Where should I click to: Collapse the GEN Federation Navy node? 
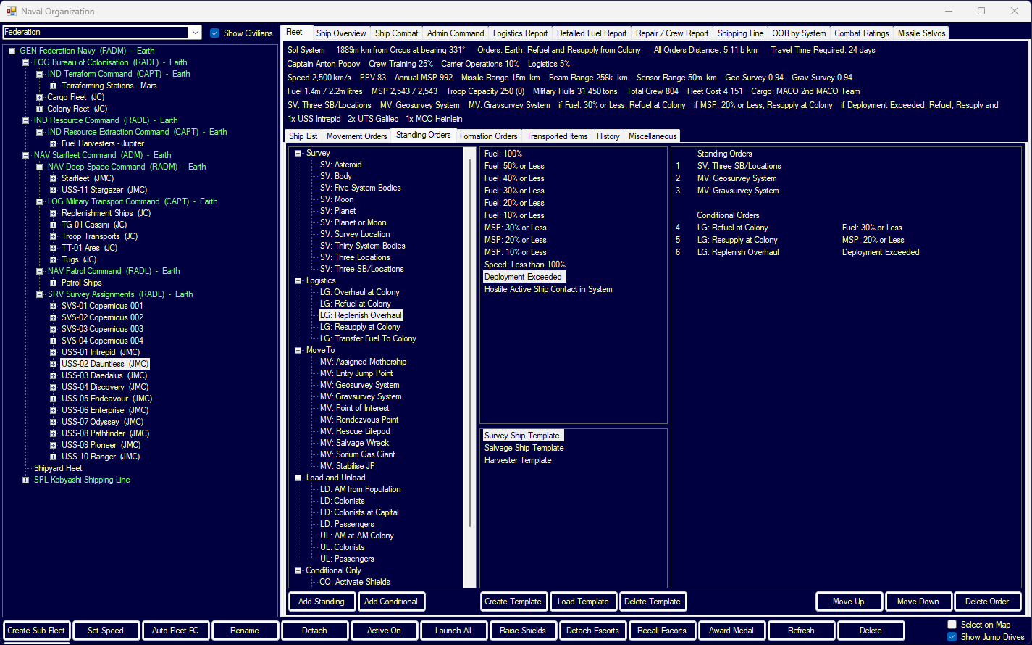pyautogui.click(x=12, y=51)
